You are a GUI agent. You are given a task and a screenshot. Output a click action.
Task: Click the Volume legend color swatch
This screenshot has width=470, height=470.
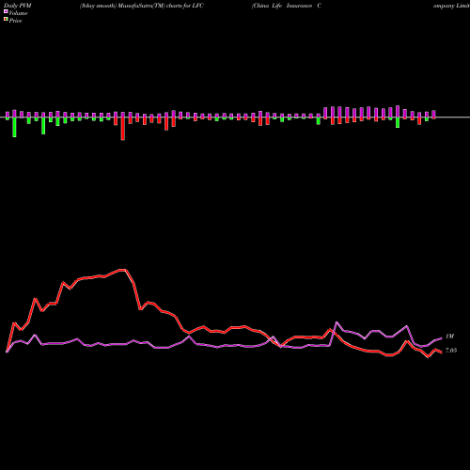(x=6, y=12)
